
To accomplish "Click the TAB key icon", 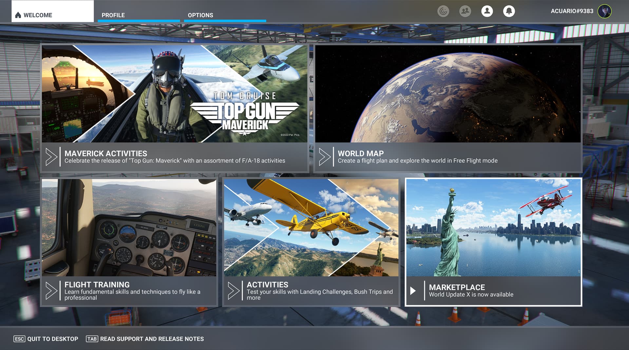I will pos(92,339).
